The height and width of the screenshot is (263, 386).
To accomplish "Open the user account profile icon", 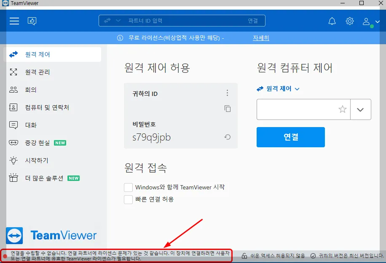I will (366, 21).
